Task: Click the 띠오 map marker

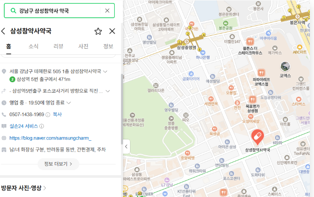Action: coord(186,115)
